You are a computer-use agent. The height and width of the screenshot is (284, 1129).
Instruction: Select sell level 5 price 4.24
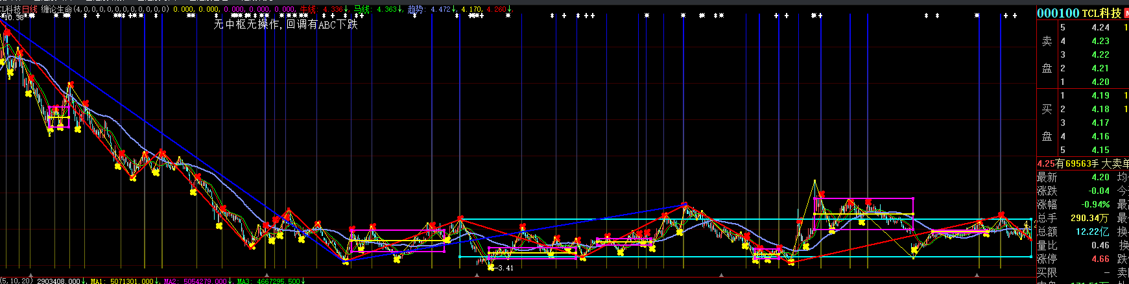pos(1100,27)
